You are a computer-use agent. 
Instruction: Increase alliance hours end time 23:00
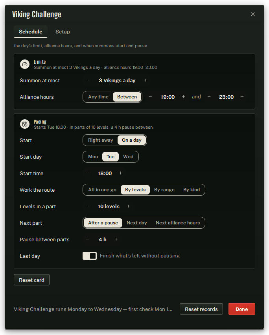(x=242, y=97)
